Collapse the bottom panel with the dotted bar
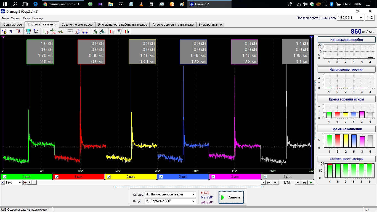This screenshot has width=377, height=212. [x=189, y=187]
